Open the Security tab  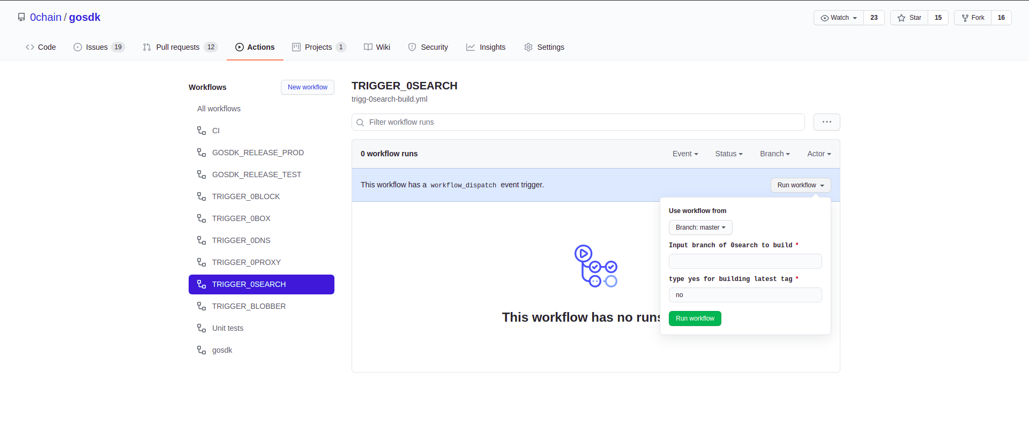click(428, 47)
